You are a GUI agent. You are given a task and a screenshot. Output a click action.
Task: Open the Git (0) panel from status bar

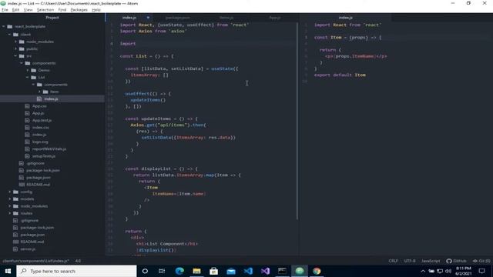click(481, 261)
